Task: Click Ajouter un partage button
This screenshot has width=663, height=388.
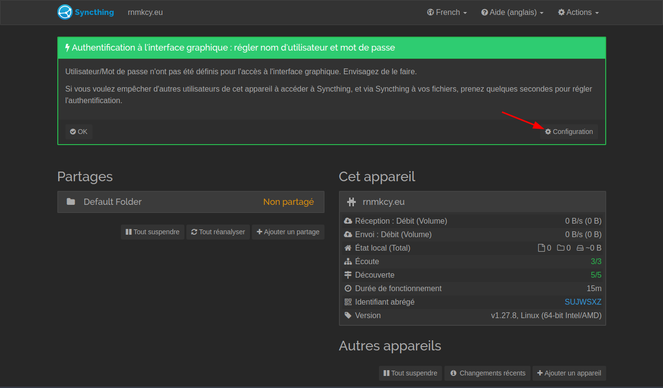Action: tap(288, 232)
